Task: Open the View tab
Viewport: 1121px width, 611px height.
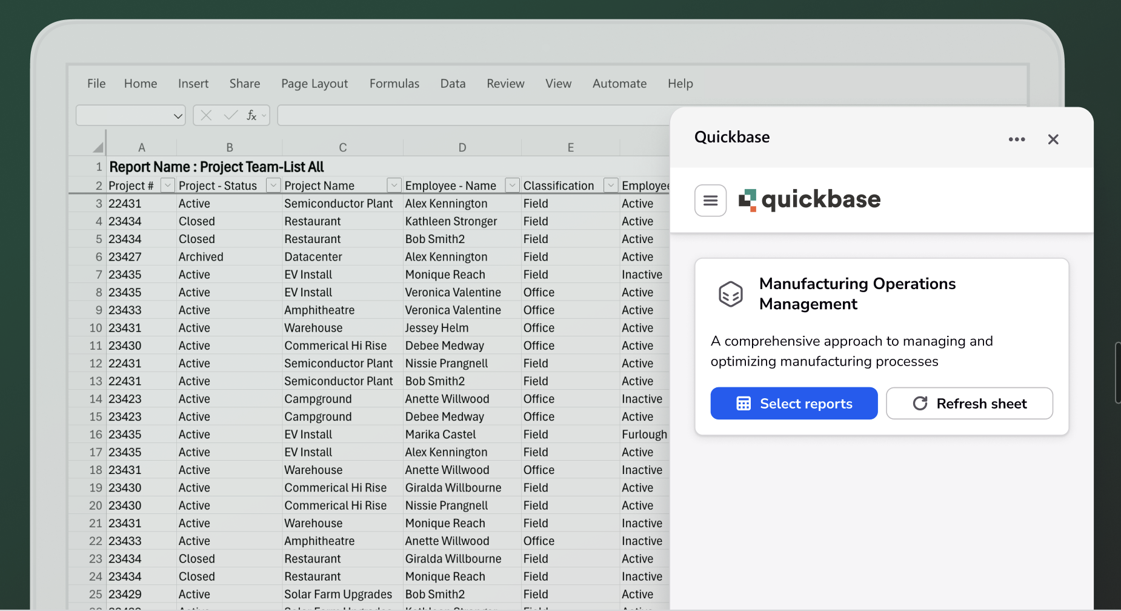Action: pos(558,84)
